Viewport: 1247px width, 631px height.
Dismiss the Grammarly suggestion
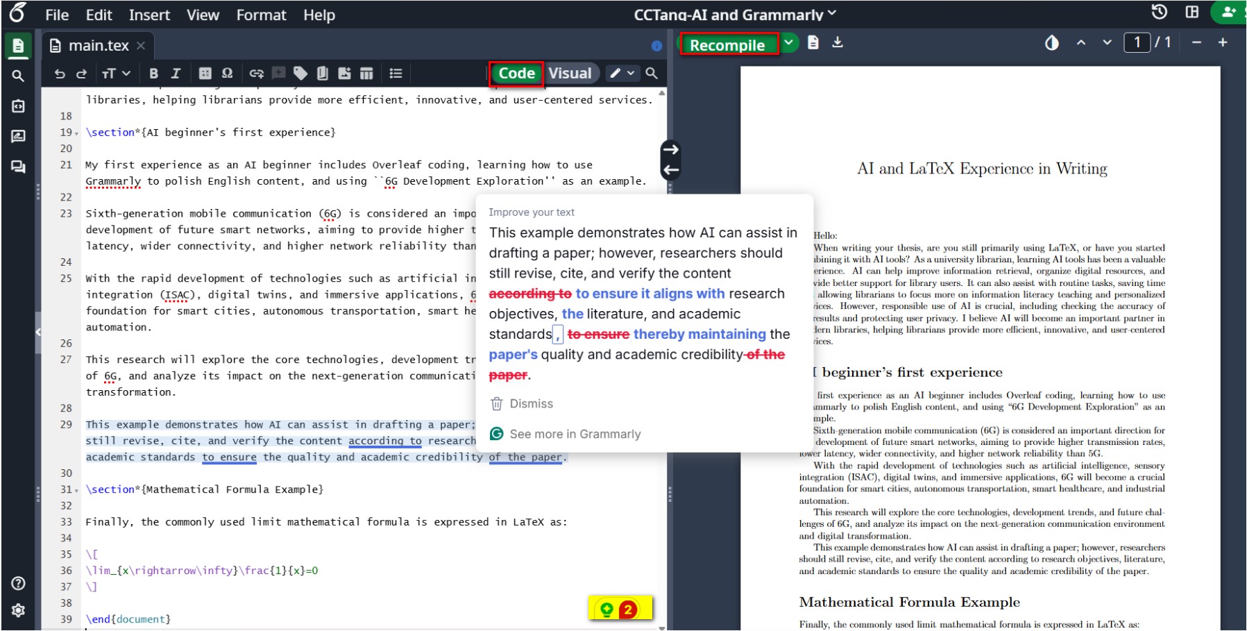click(x=521, y=404)
